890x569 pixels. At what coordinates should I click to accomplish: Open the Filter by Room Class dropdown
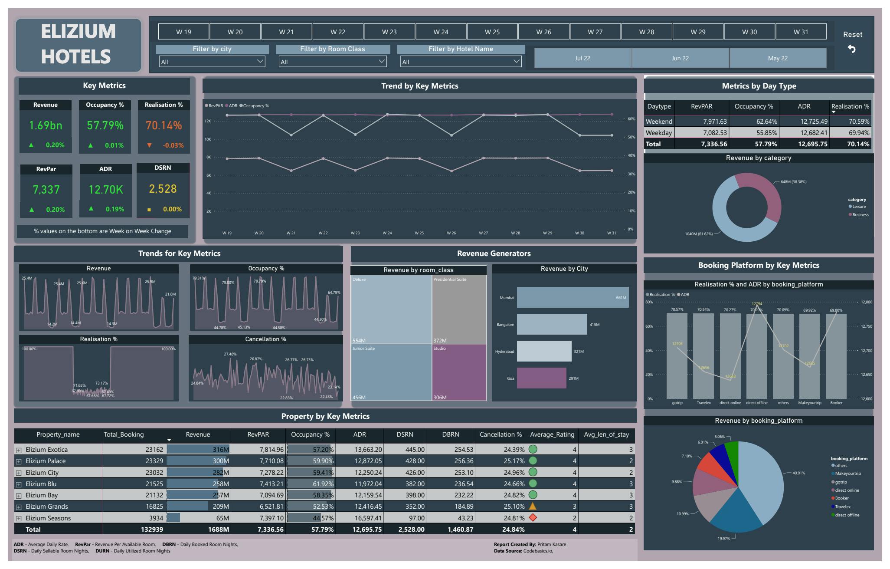[332, 62]
